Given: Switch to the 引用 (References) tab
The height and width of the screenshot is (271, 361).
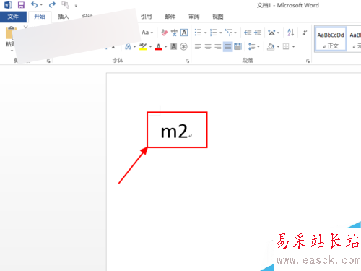Looking at the screenshot, I should pyautogui.click(x=146, y=17).
